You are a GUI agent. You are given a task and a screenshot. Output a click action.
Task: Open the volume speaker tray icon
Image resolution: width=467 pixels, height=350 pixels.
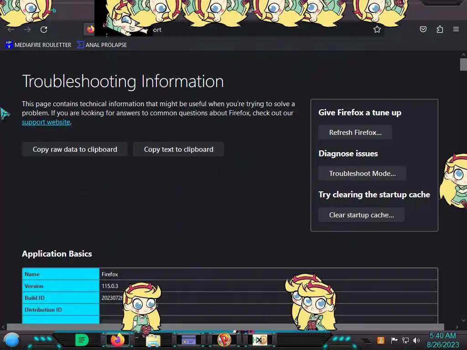(416, 340)
